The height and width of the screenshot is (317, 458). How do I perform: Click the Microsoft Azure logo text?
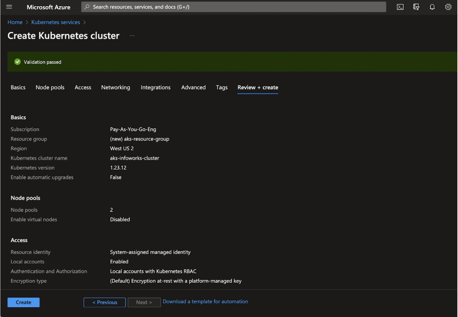click(x=49, y=7)
